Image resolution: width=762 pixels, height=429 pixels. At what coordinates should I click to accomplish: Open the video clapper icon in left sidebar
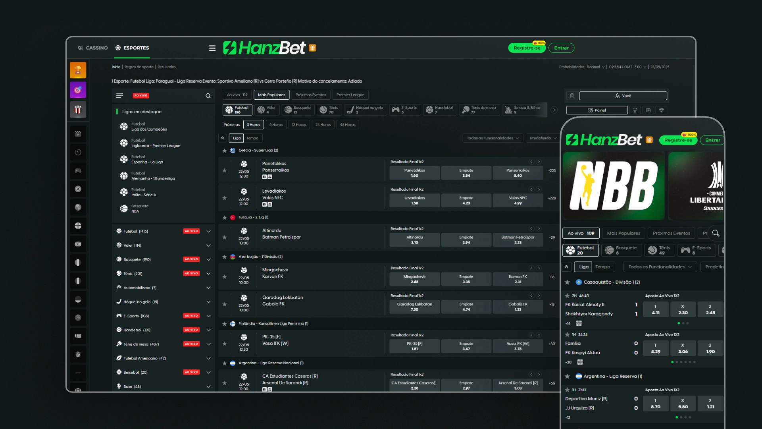pyautogui.click(x=78, y=134)
